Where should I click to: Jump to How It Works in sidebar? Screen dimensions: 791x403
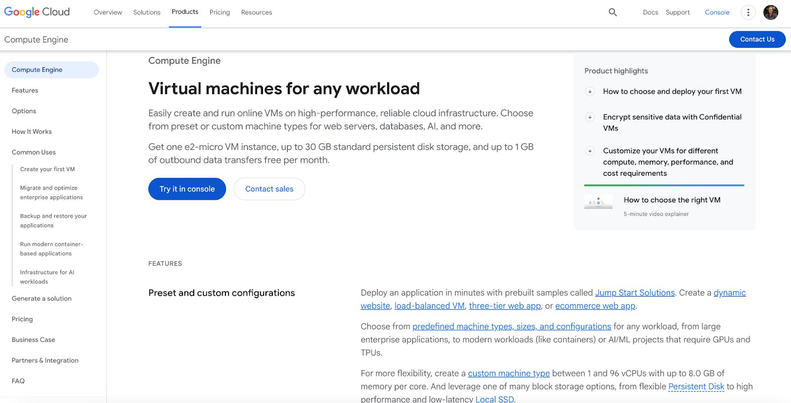32,132
